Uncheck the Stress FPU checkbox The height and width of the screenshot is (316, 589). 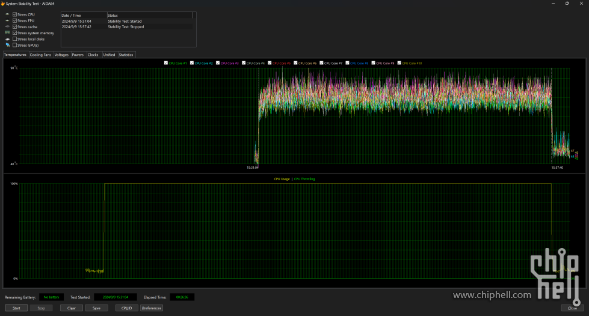[x=14, y=20]
